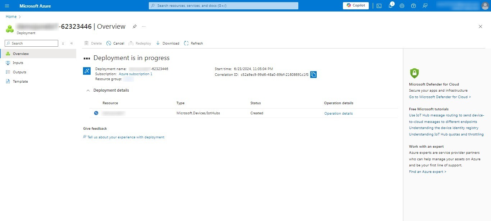This screenshot has height=221, width=491.
Task: Click the Created status cell
Action: pos(257,113)
